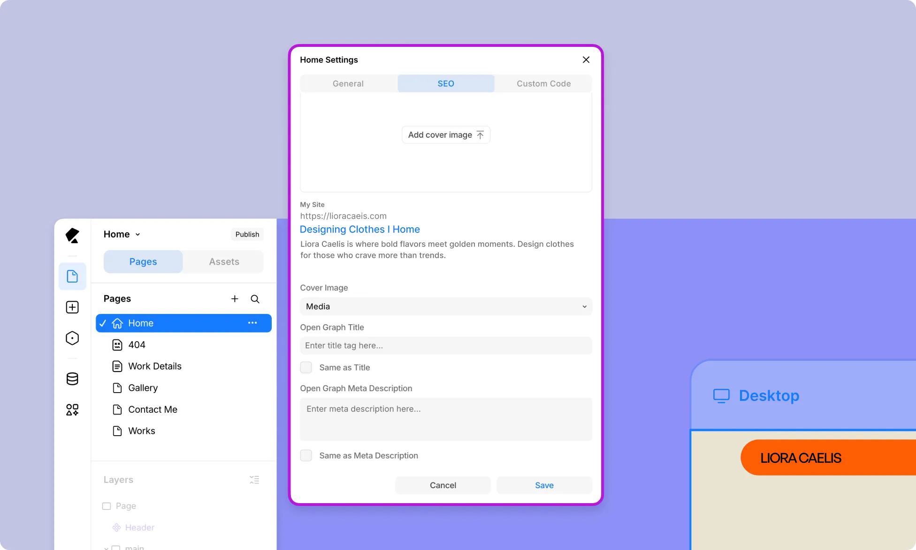Switch to the Pages tab in panel

(x=143, y=261)
